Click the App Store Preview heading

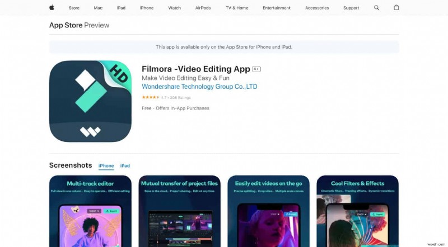(x=79, y=25)
